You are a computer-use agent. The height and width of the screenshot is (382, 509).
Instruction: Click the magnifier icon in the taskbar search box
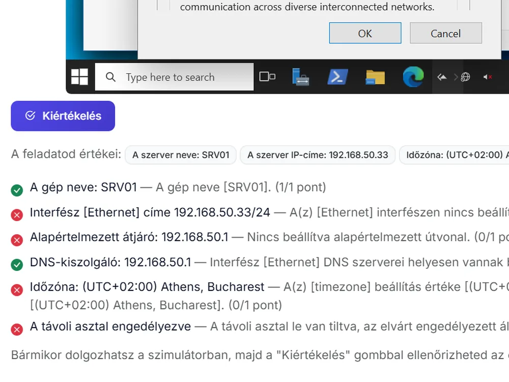click(x=110, y=77)
